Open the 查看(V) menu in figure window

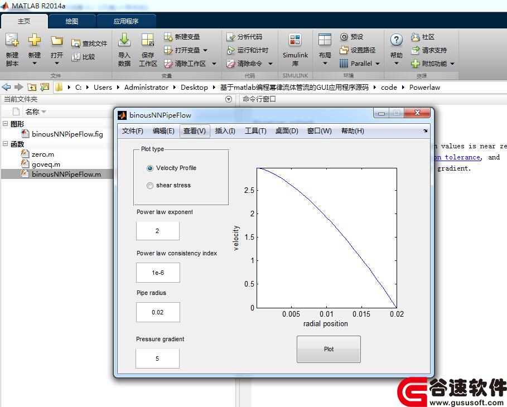click(195, 131)
